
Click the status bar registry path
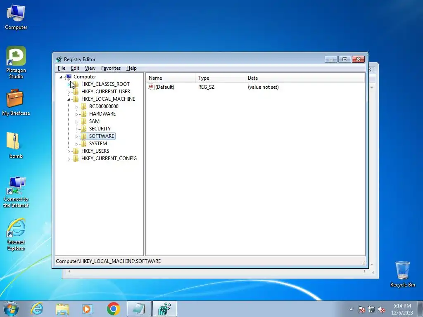click(x=108, y=261)
